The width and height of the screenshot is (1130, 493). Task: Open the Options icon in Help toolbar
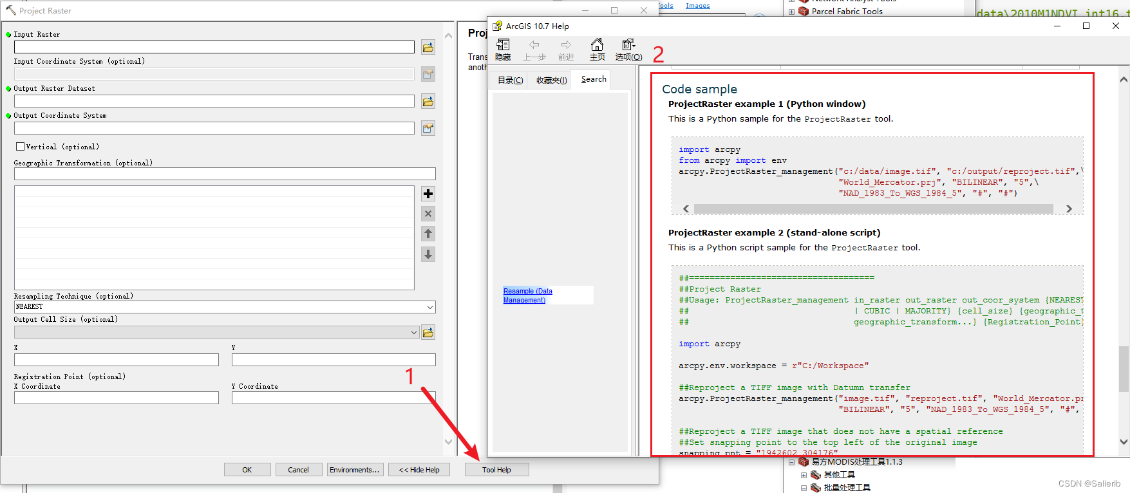tap(628, 49)
